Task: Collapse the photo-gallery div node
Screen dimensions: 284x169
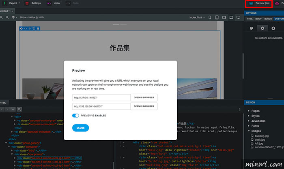Action: click(6, 143)
